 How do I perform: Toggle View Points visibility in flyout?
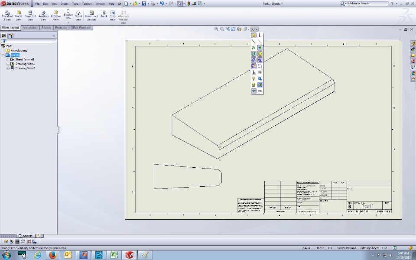pos(260,48)
